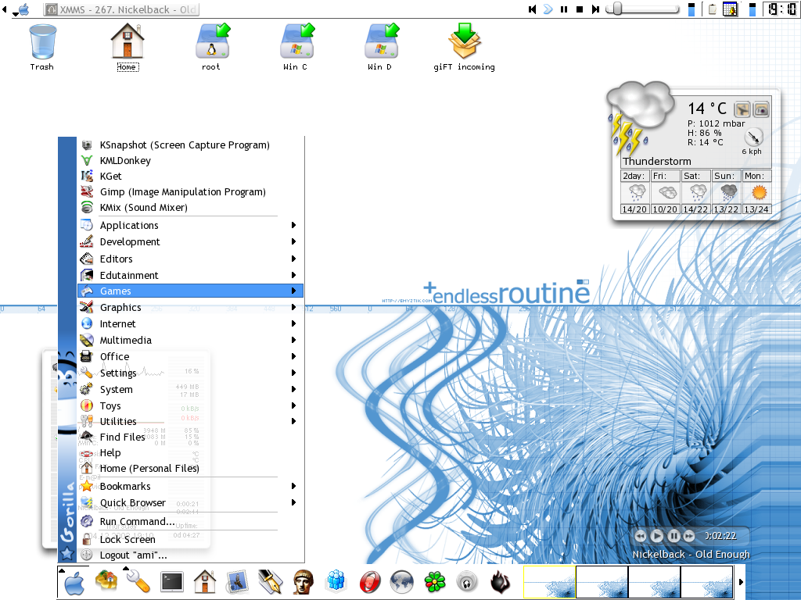Image resolution: width=801 pixels, height=600 pixels.
Task: Open the wrench settings icon in bottom panel
Action: [138, 581]
